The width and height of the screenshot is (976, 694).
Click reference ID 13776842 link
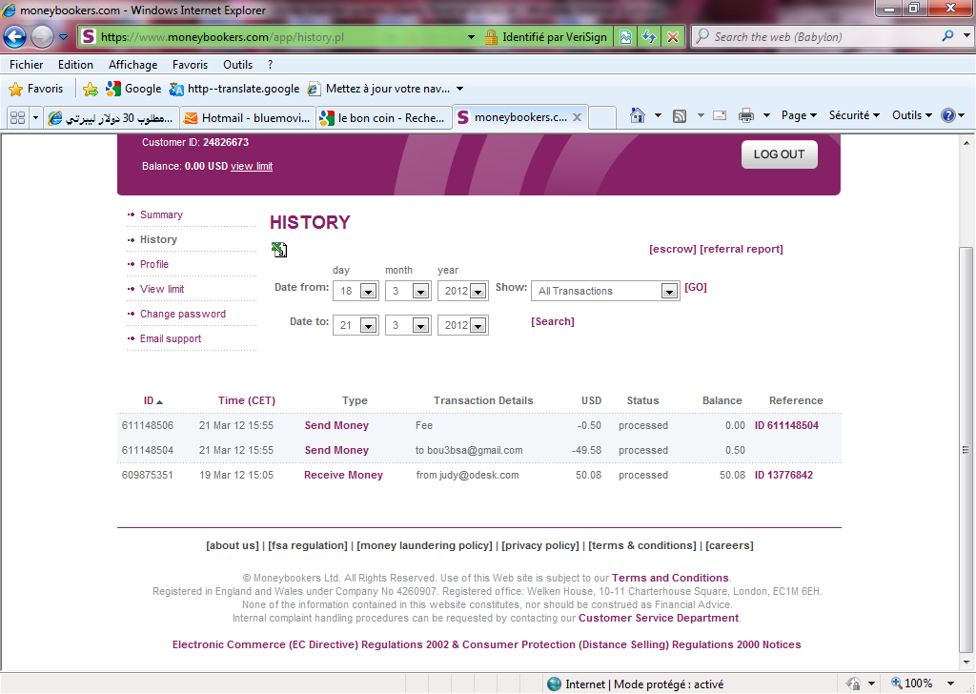click(783, 475)
